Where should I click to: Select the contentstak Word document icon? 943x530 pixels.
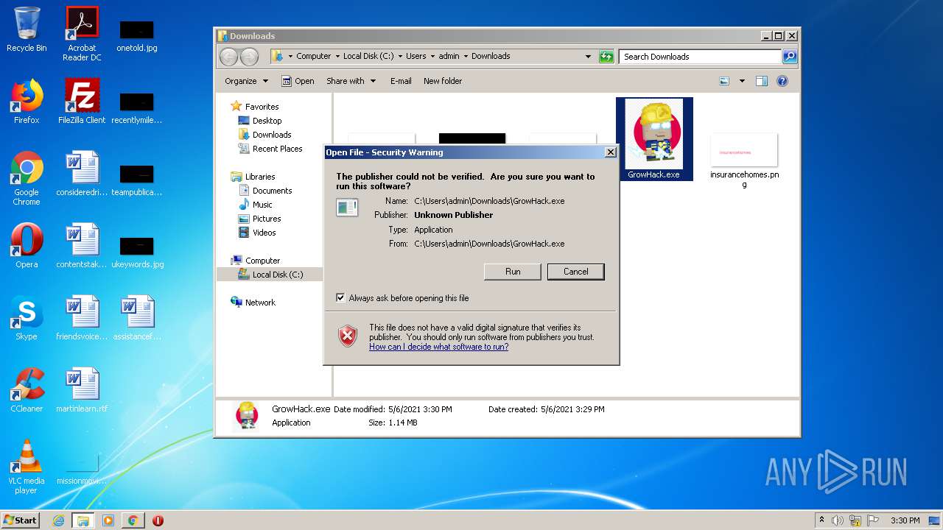pyautogui.click(x=82, y=246)
